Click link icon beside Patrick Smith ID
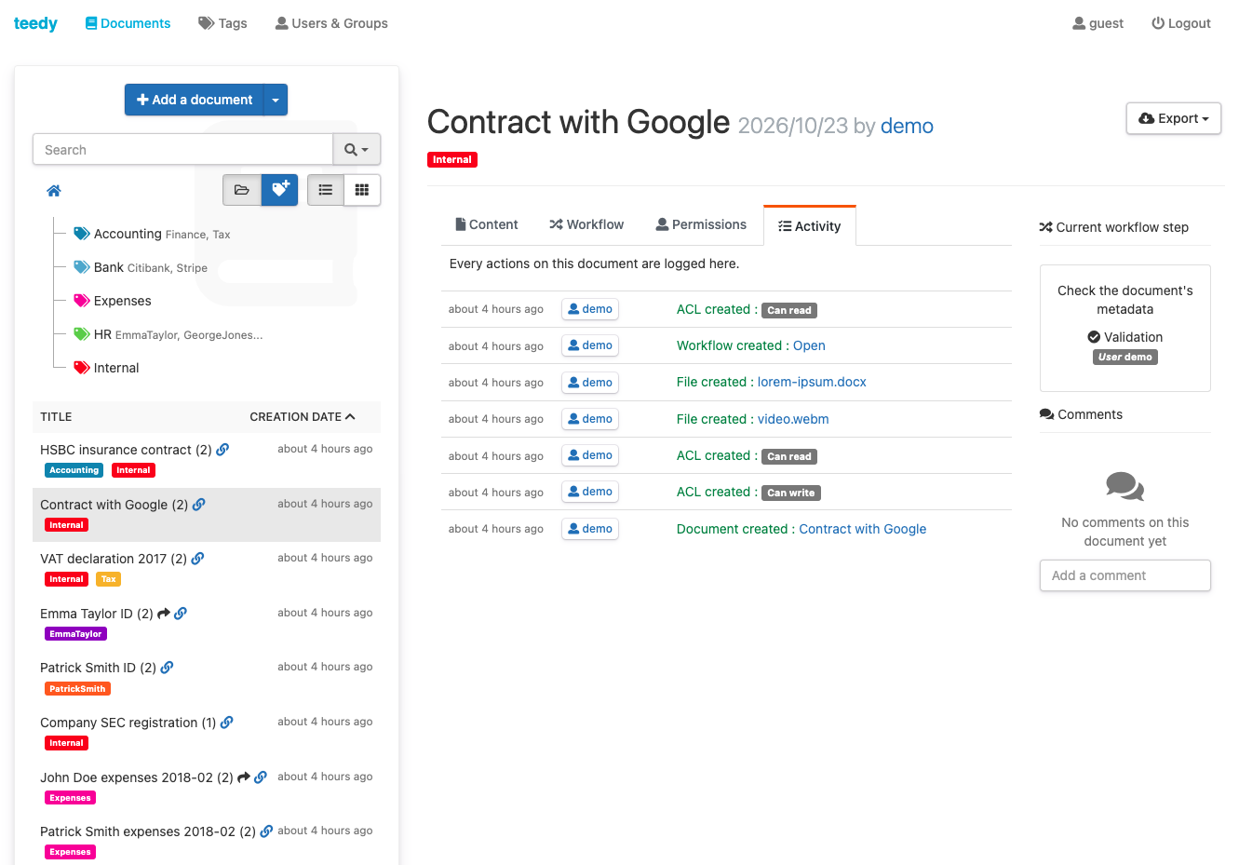 [x=167, y=668]
